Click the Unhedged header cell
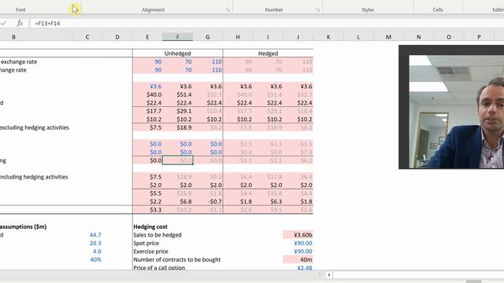Image resolution: width=504 pixels, height=283 pixels. 178,53
